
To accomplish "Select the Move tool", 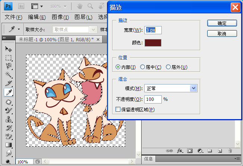I will coord(8,49).
